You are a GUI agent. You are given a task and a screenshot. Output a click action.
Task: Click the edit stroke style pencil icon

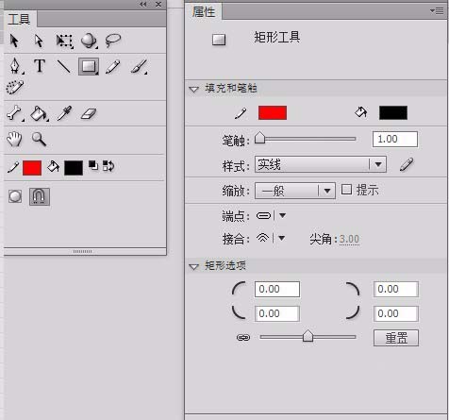coord(407,164)
